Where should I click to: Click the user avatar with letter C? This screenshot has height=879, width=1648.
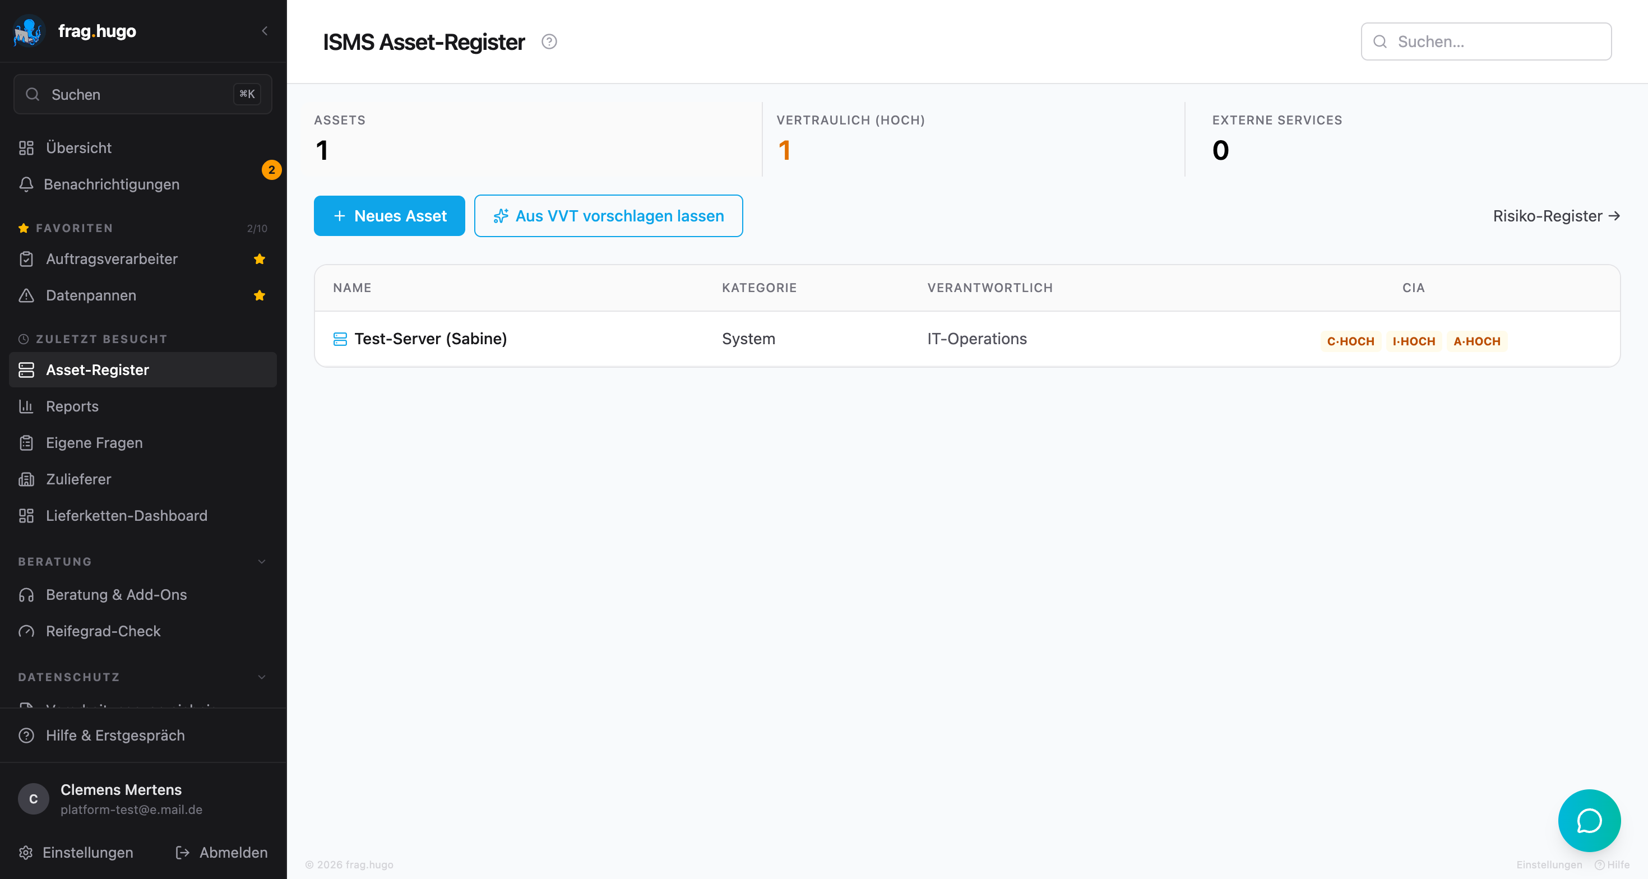pyautogui.click(x=33, y=799)
